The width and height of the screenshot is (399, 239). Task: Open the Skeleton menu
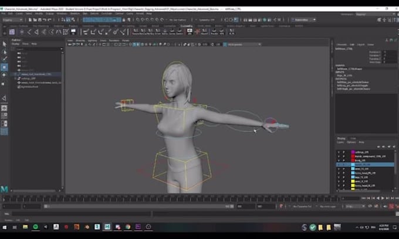[x=75, y=13]
